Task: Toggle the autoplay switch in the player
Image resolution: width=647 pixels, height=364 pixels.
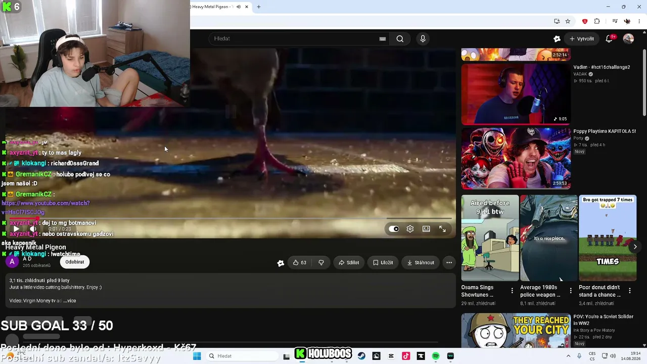Action: coord(394,229)
